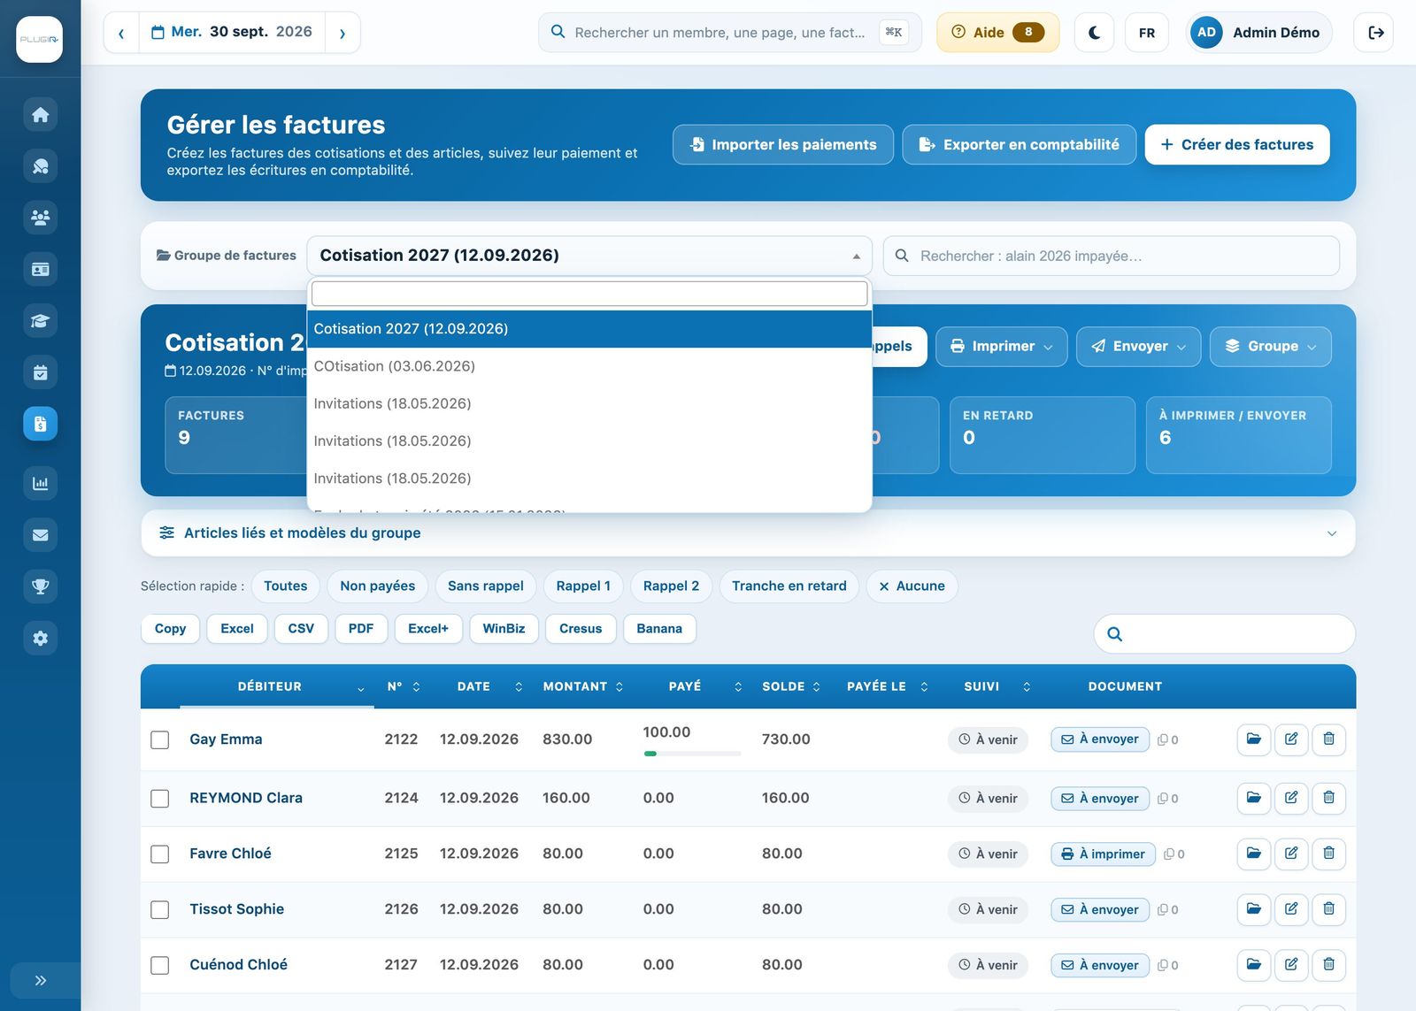Image resolution: width=1416 pixels, height=1011 pixels.
Task: Select the Non payées quick filter
Action: (377, 586)
